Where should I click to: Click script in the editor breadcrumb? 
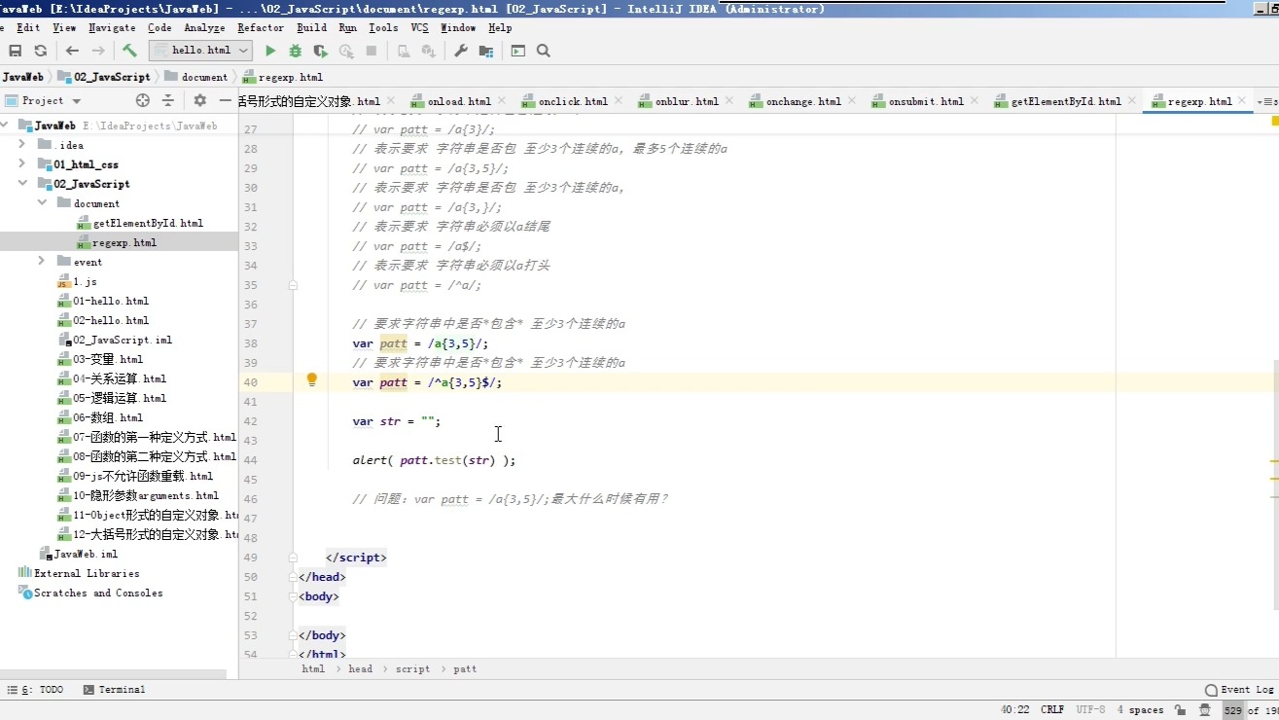412,669
